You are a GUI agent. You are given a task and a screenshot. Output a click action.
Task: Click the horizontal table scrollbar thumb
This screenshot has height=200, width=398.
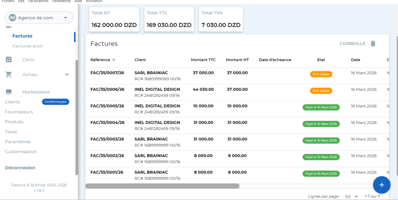[162, 186]
